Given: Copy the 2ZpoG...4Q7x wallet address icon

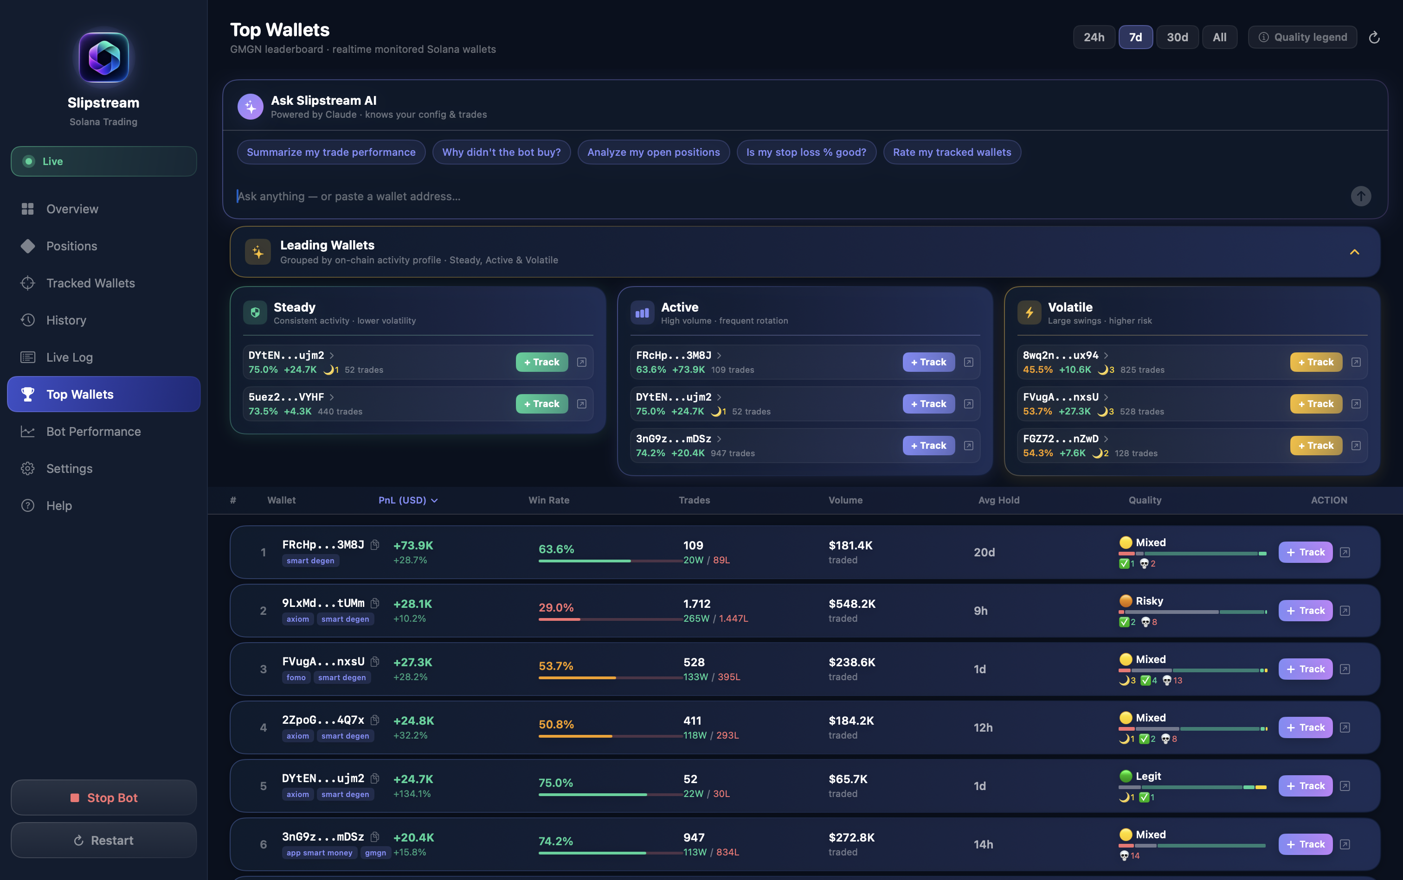Looking at the screenshot, I should pos(375,720).
